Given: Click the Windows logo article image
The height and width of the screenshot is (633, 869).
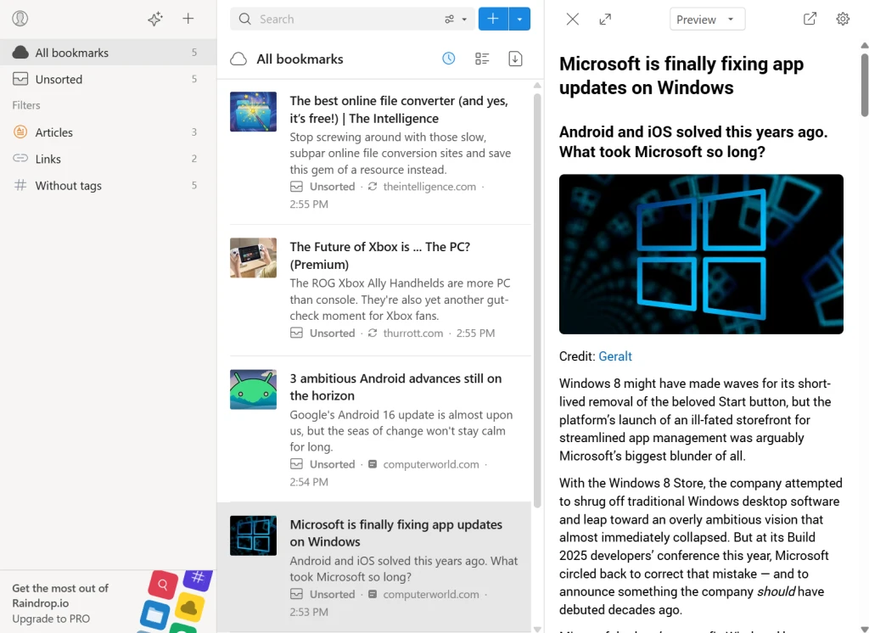Looking at the screenshot, I should point(701,254).
